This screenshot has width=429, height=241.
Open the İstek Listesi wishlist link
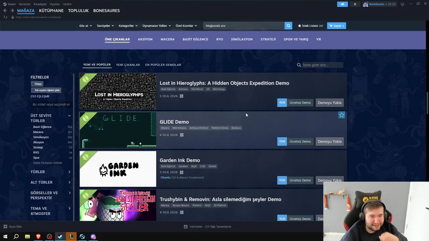point(310,26)
